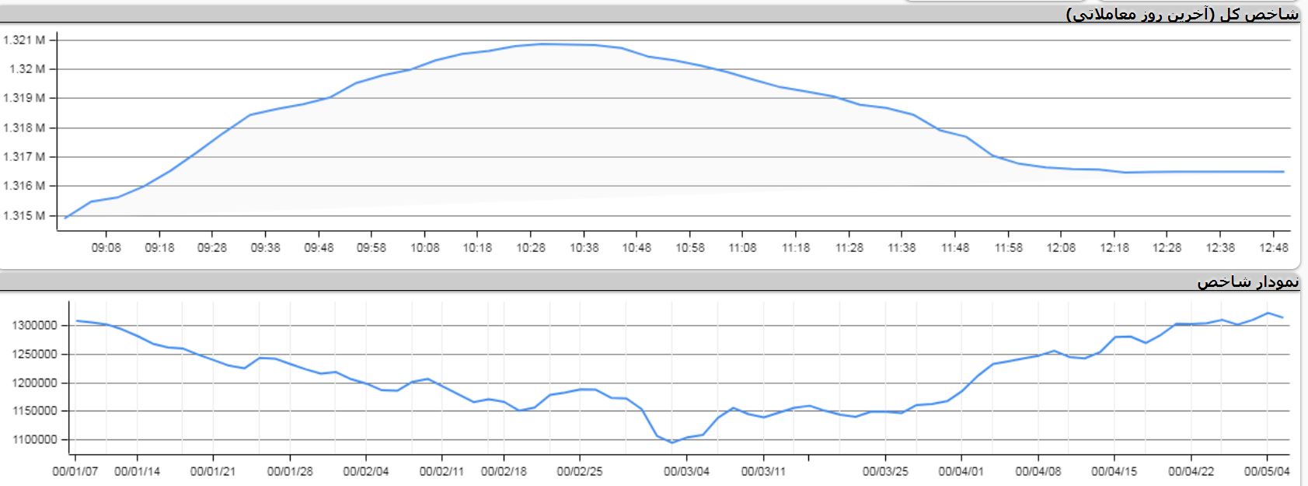Select the 09:08 time axis label
Screen dimensions: 1308x486
pos(106,248)
